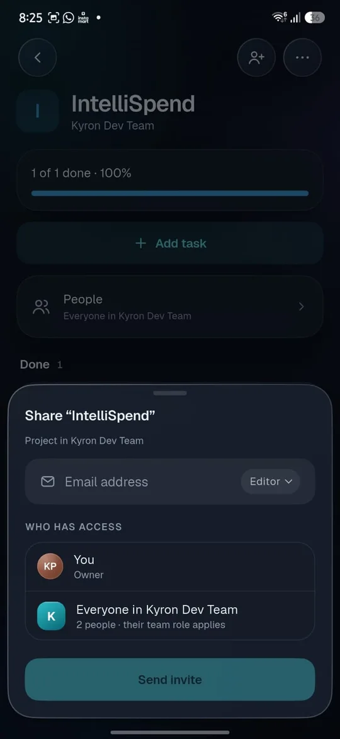Tap the IntelliSpend project avatar icon
340x739 pixels.
(x=38, y=111)
